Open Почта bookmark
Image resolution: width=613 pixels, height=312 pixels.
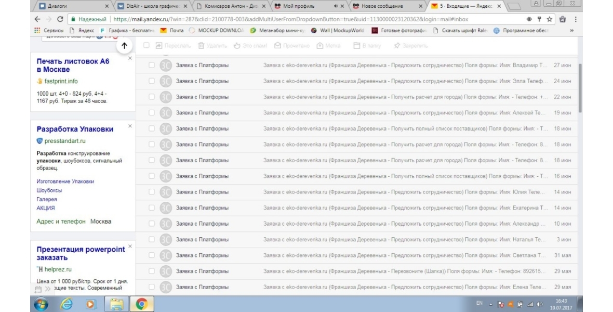[172, 30]
